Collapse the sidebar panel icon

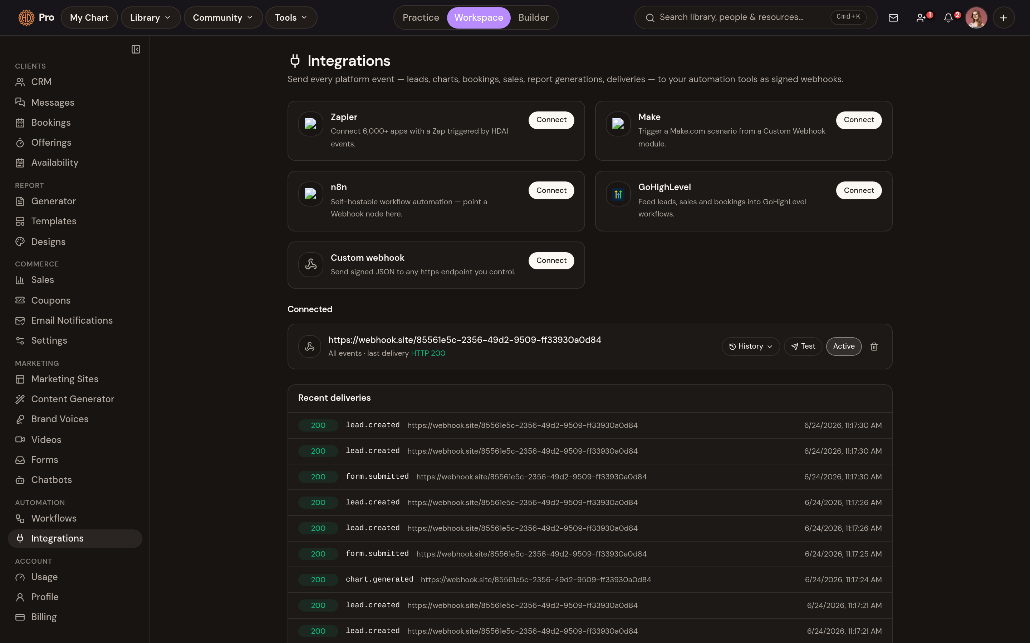pyautogui.click(x=136, y=49)
